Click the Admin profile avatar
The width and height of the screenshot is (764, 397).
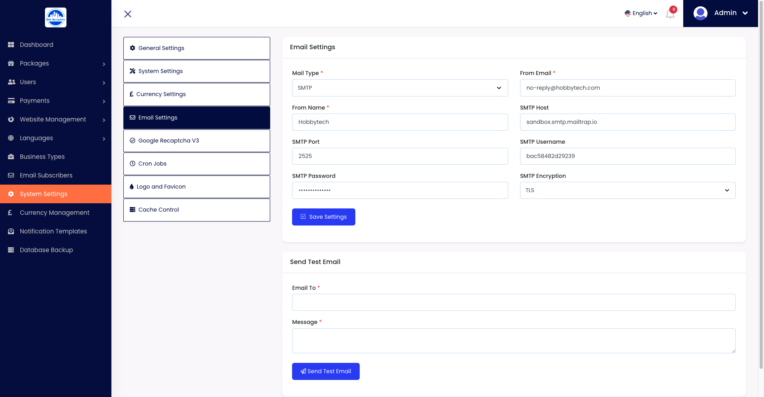click(x=700, y=13)
